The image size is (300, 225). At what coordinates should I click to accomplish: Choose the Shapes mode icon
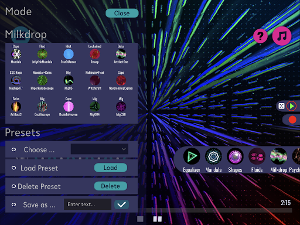[235, 156]
